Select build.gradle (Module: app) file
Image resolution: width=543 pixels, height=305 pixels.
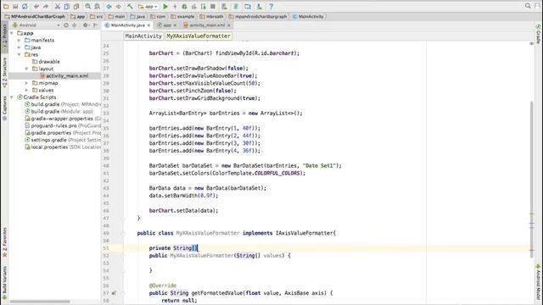click(59, 111)
